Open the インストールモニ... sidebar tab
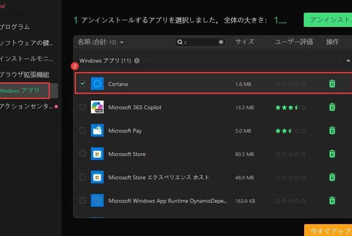The height and width of the screenshot is (236, 352). pyautogui.click(x=26, y=59)
